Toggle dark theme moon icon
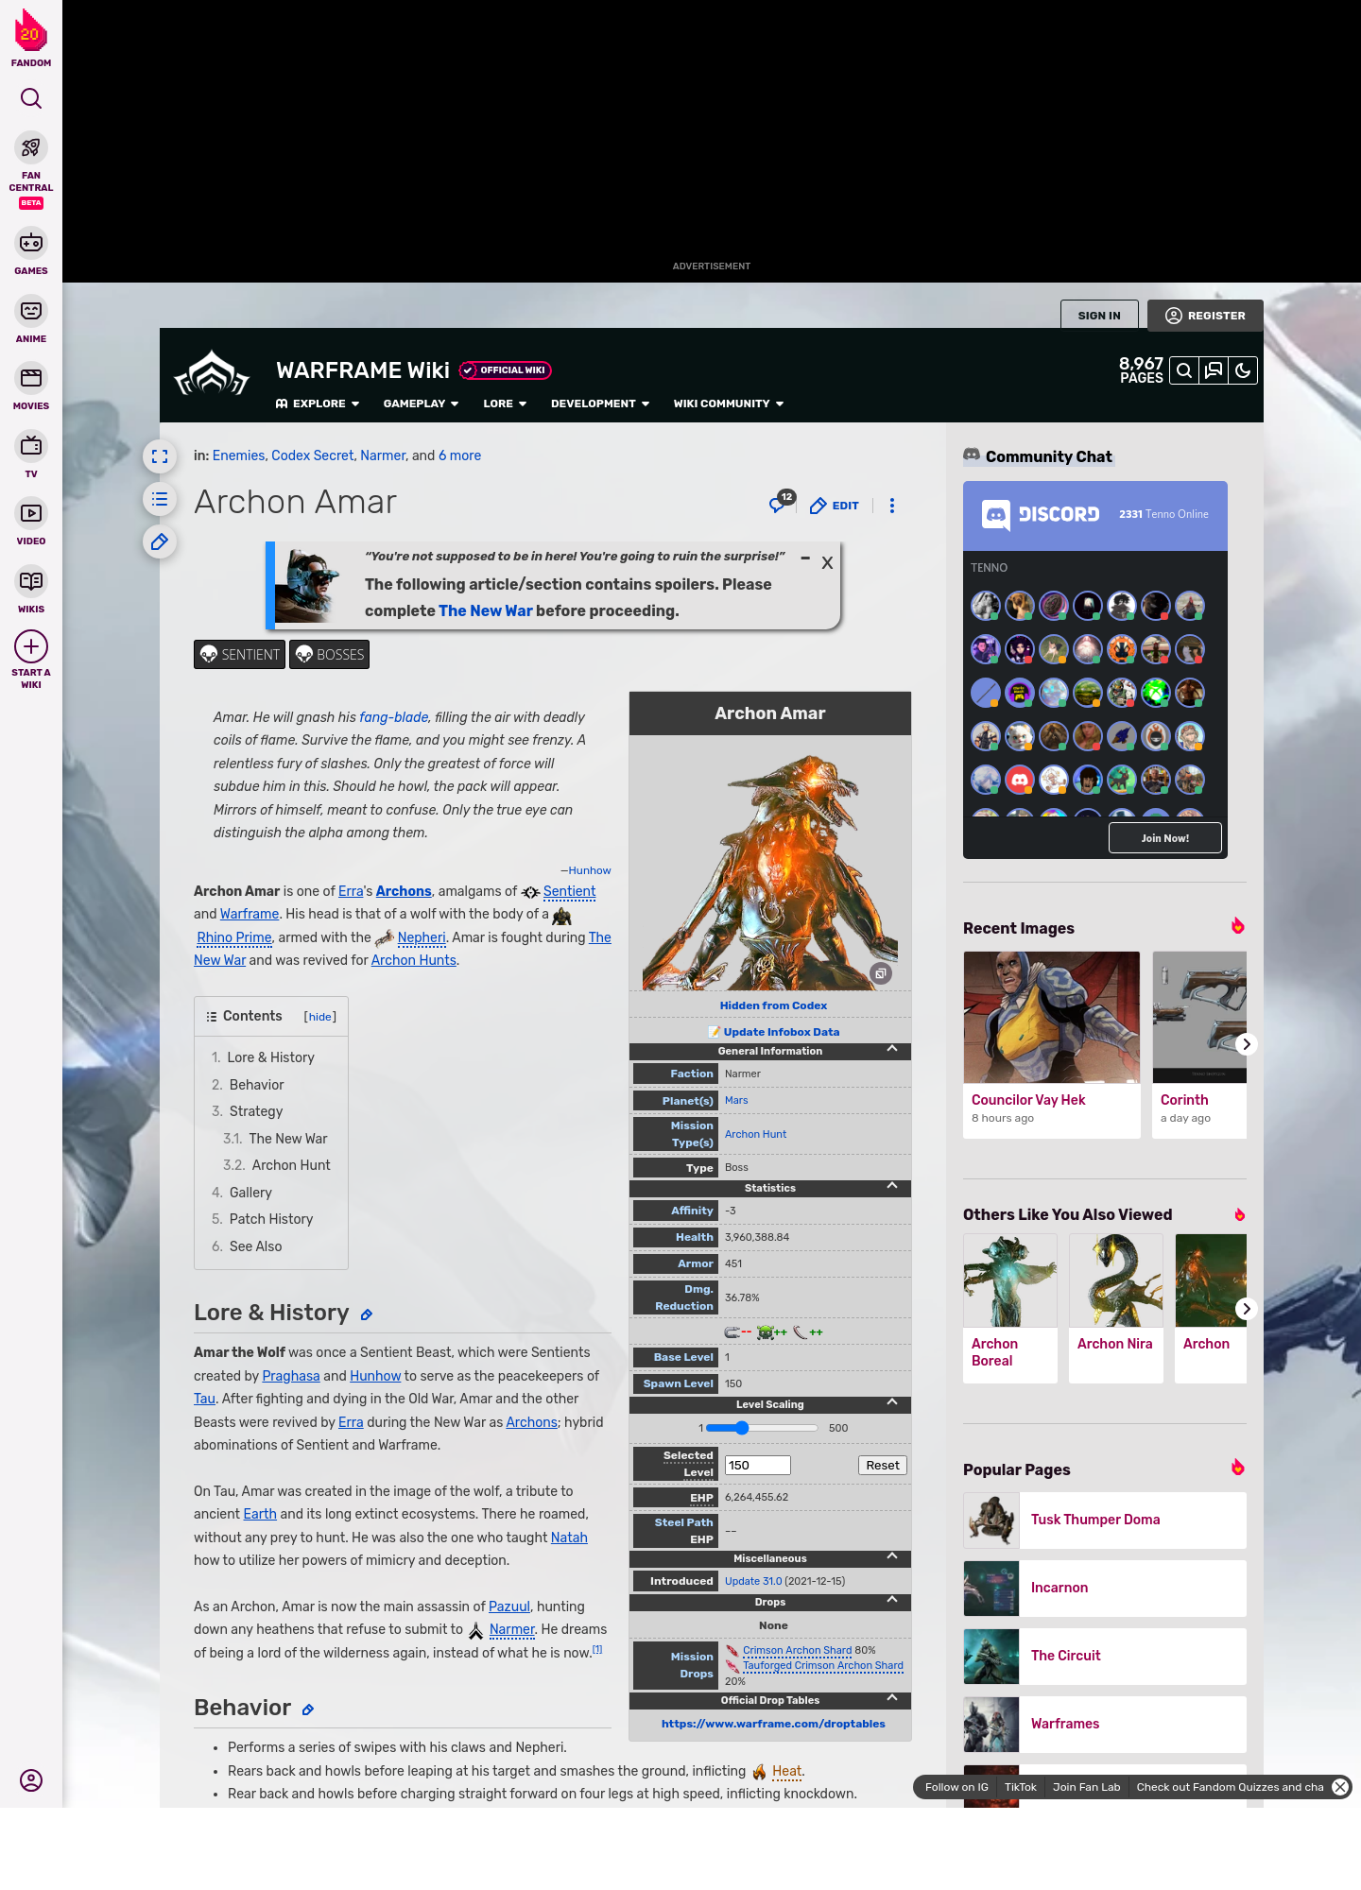This screenshot has width=1361, height=1890. click(x=1243, y=370)
